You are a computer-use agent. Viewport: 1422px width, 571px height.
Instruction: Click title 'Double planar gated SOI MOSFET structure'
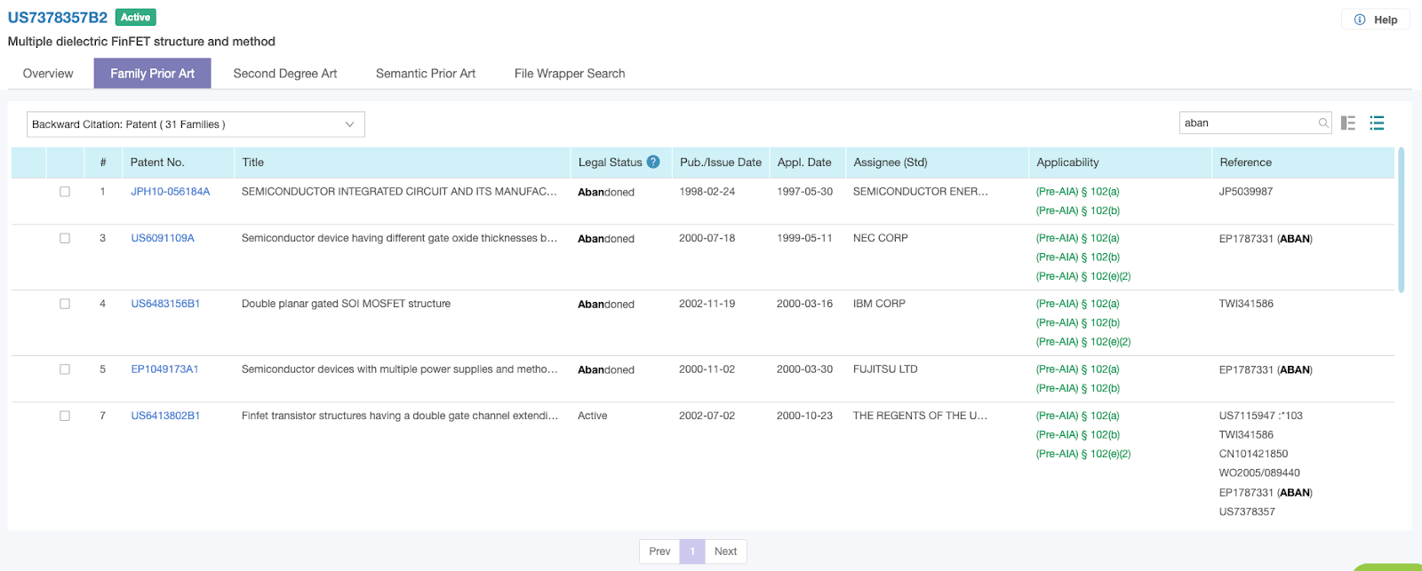point(346,304)
